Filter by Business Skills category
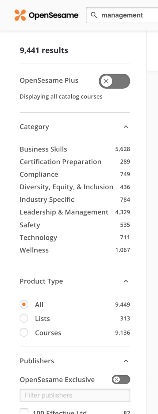This screenshot has width=158, height=414. [x=43, y=149]
